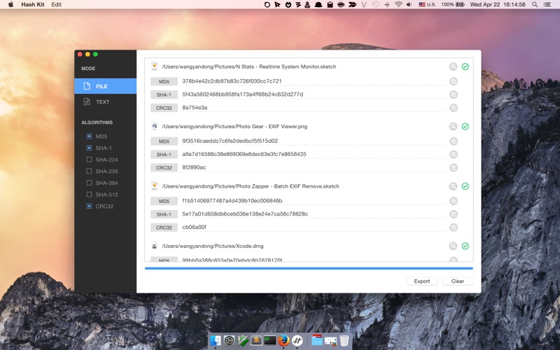Open Notification Center in menu bar
The width and height of the screenshot is (560, 350).
547,5
